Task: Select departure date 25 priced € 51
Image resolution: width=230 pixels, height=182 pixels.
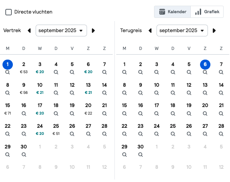Action: [x=56, y=130]
